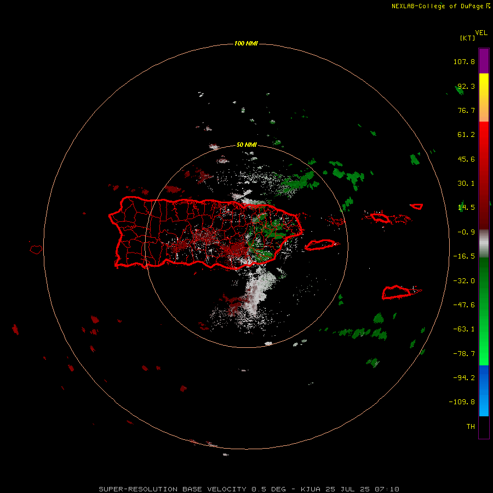
Task: Click the -47.6 legend value
Action: tap(464, 305)
